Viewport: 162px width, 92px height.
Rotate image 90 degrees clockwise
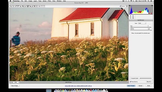pos(44,6)
